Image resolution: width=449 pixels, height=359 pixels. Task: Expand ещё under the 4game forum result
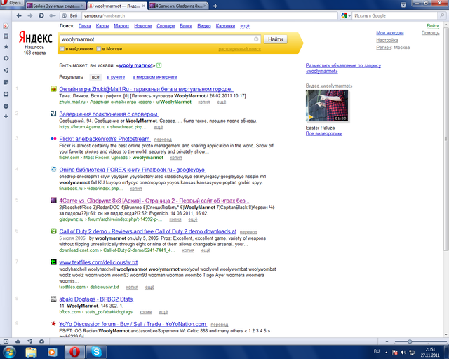[158, 127]
